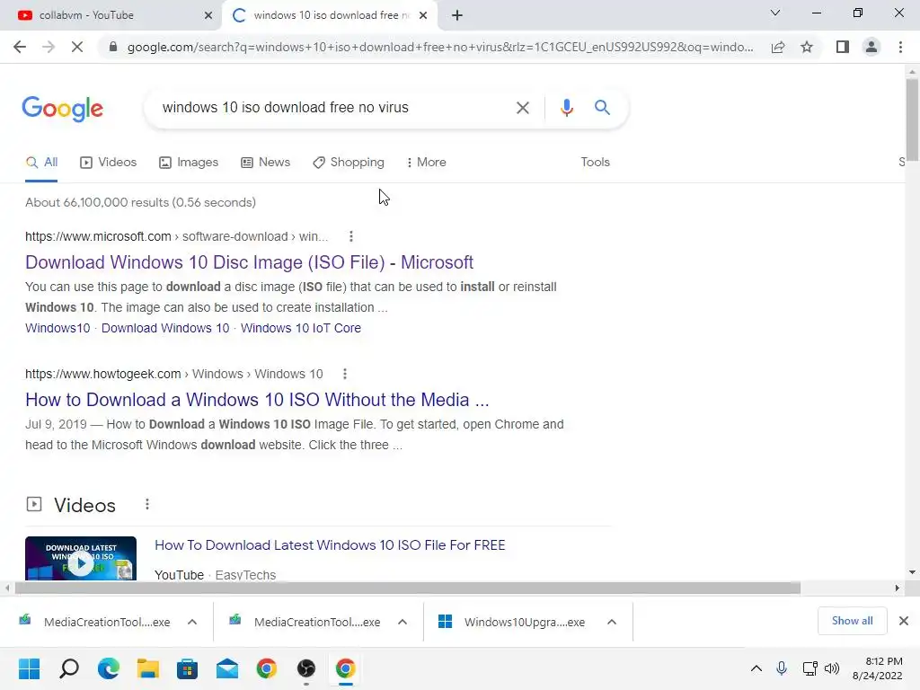Screen dimensions: 920x690
Task: Click horizontal scrollbar thumb
Action: (408, 588)
